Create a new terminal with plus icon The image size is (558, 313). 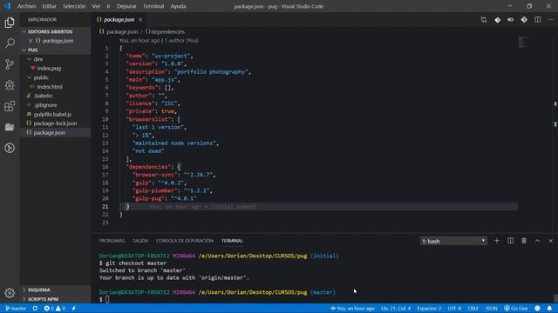pos(497,241)
